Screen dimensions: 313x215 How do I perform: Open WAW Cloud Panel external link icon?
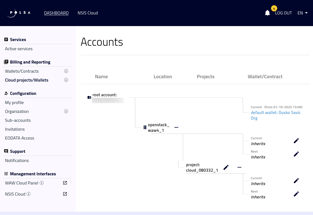65,183
